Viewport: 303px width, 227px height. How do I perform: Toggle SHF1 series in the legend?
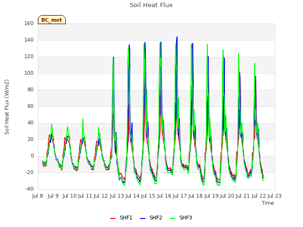pyautogui.click(x=121, y=218)
